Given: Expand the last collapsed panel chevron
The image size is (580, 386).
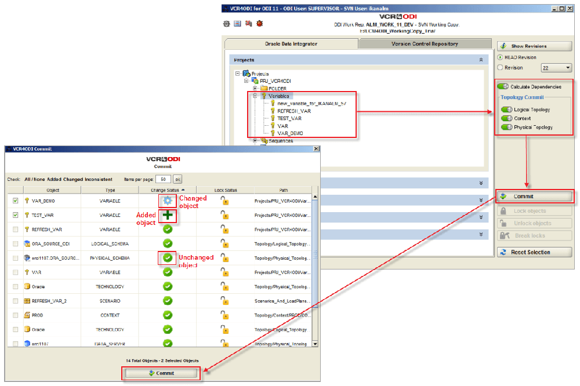Looking at the screenshot, I should tap(481, 234).
